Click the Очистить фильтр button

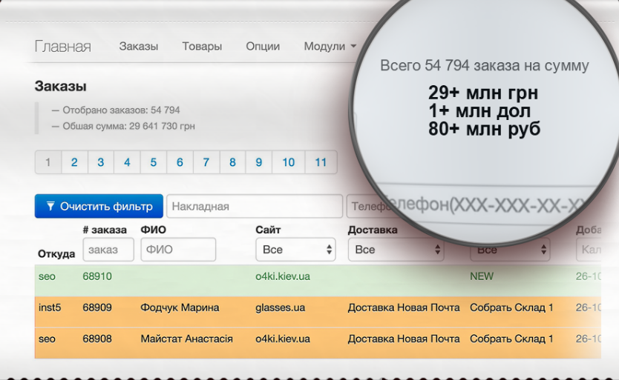[99, 207]
